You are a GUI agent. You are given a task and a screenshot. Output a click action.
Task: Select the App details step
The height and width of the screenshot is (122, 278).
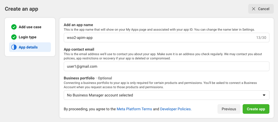30,47
